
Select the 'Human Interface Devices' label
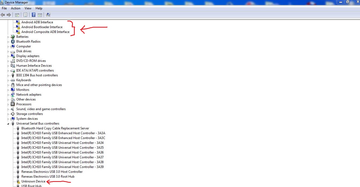pos(34,66)
